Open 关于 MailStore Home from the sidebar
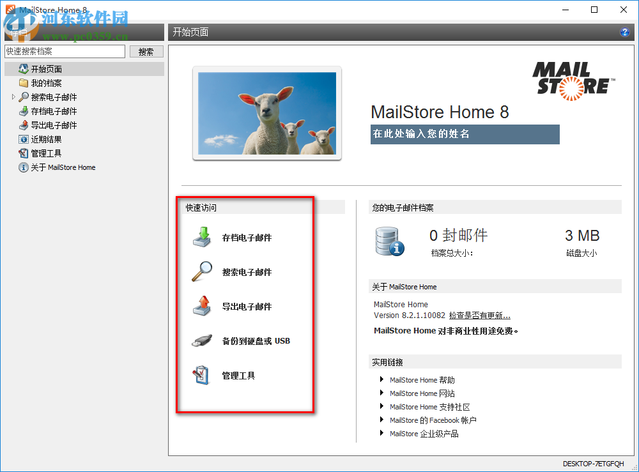Screen dimensions: 639x472 pyautogui.click(x=57, y=167)
